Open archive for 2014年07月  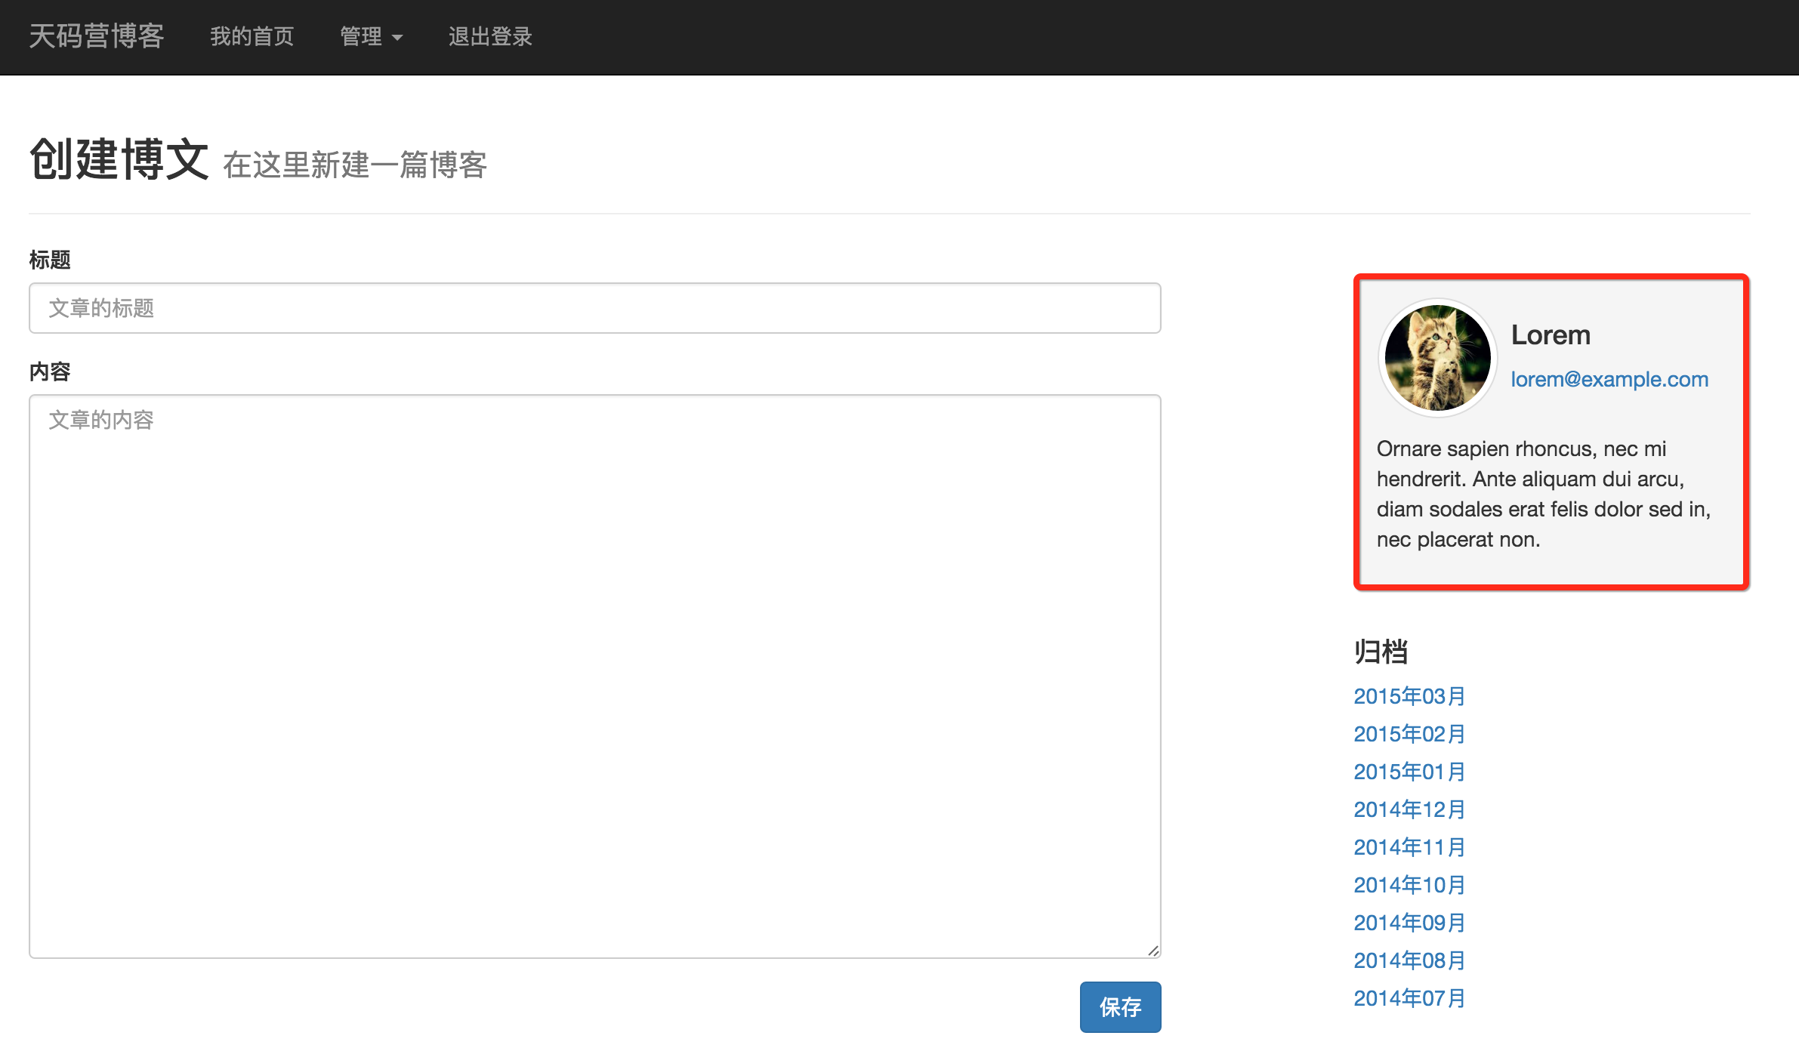coord(1409,997)
